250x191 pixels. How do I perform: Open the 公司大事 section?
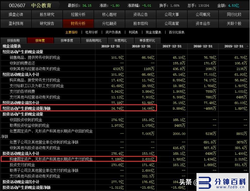172,15
